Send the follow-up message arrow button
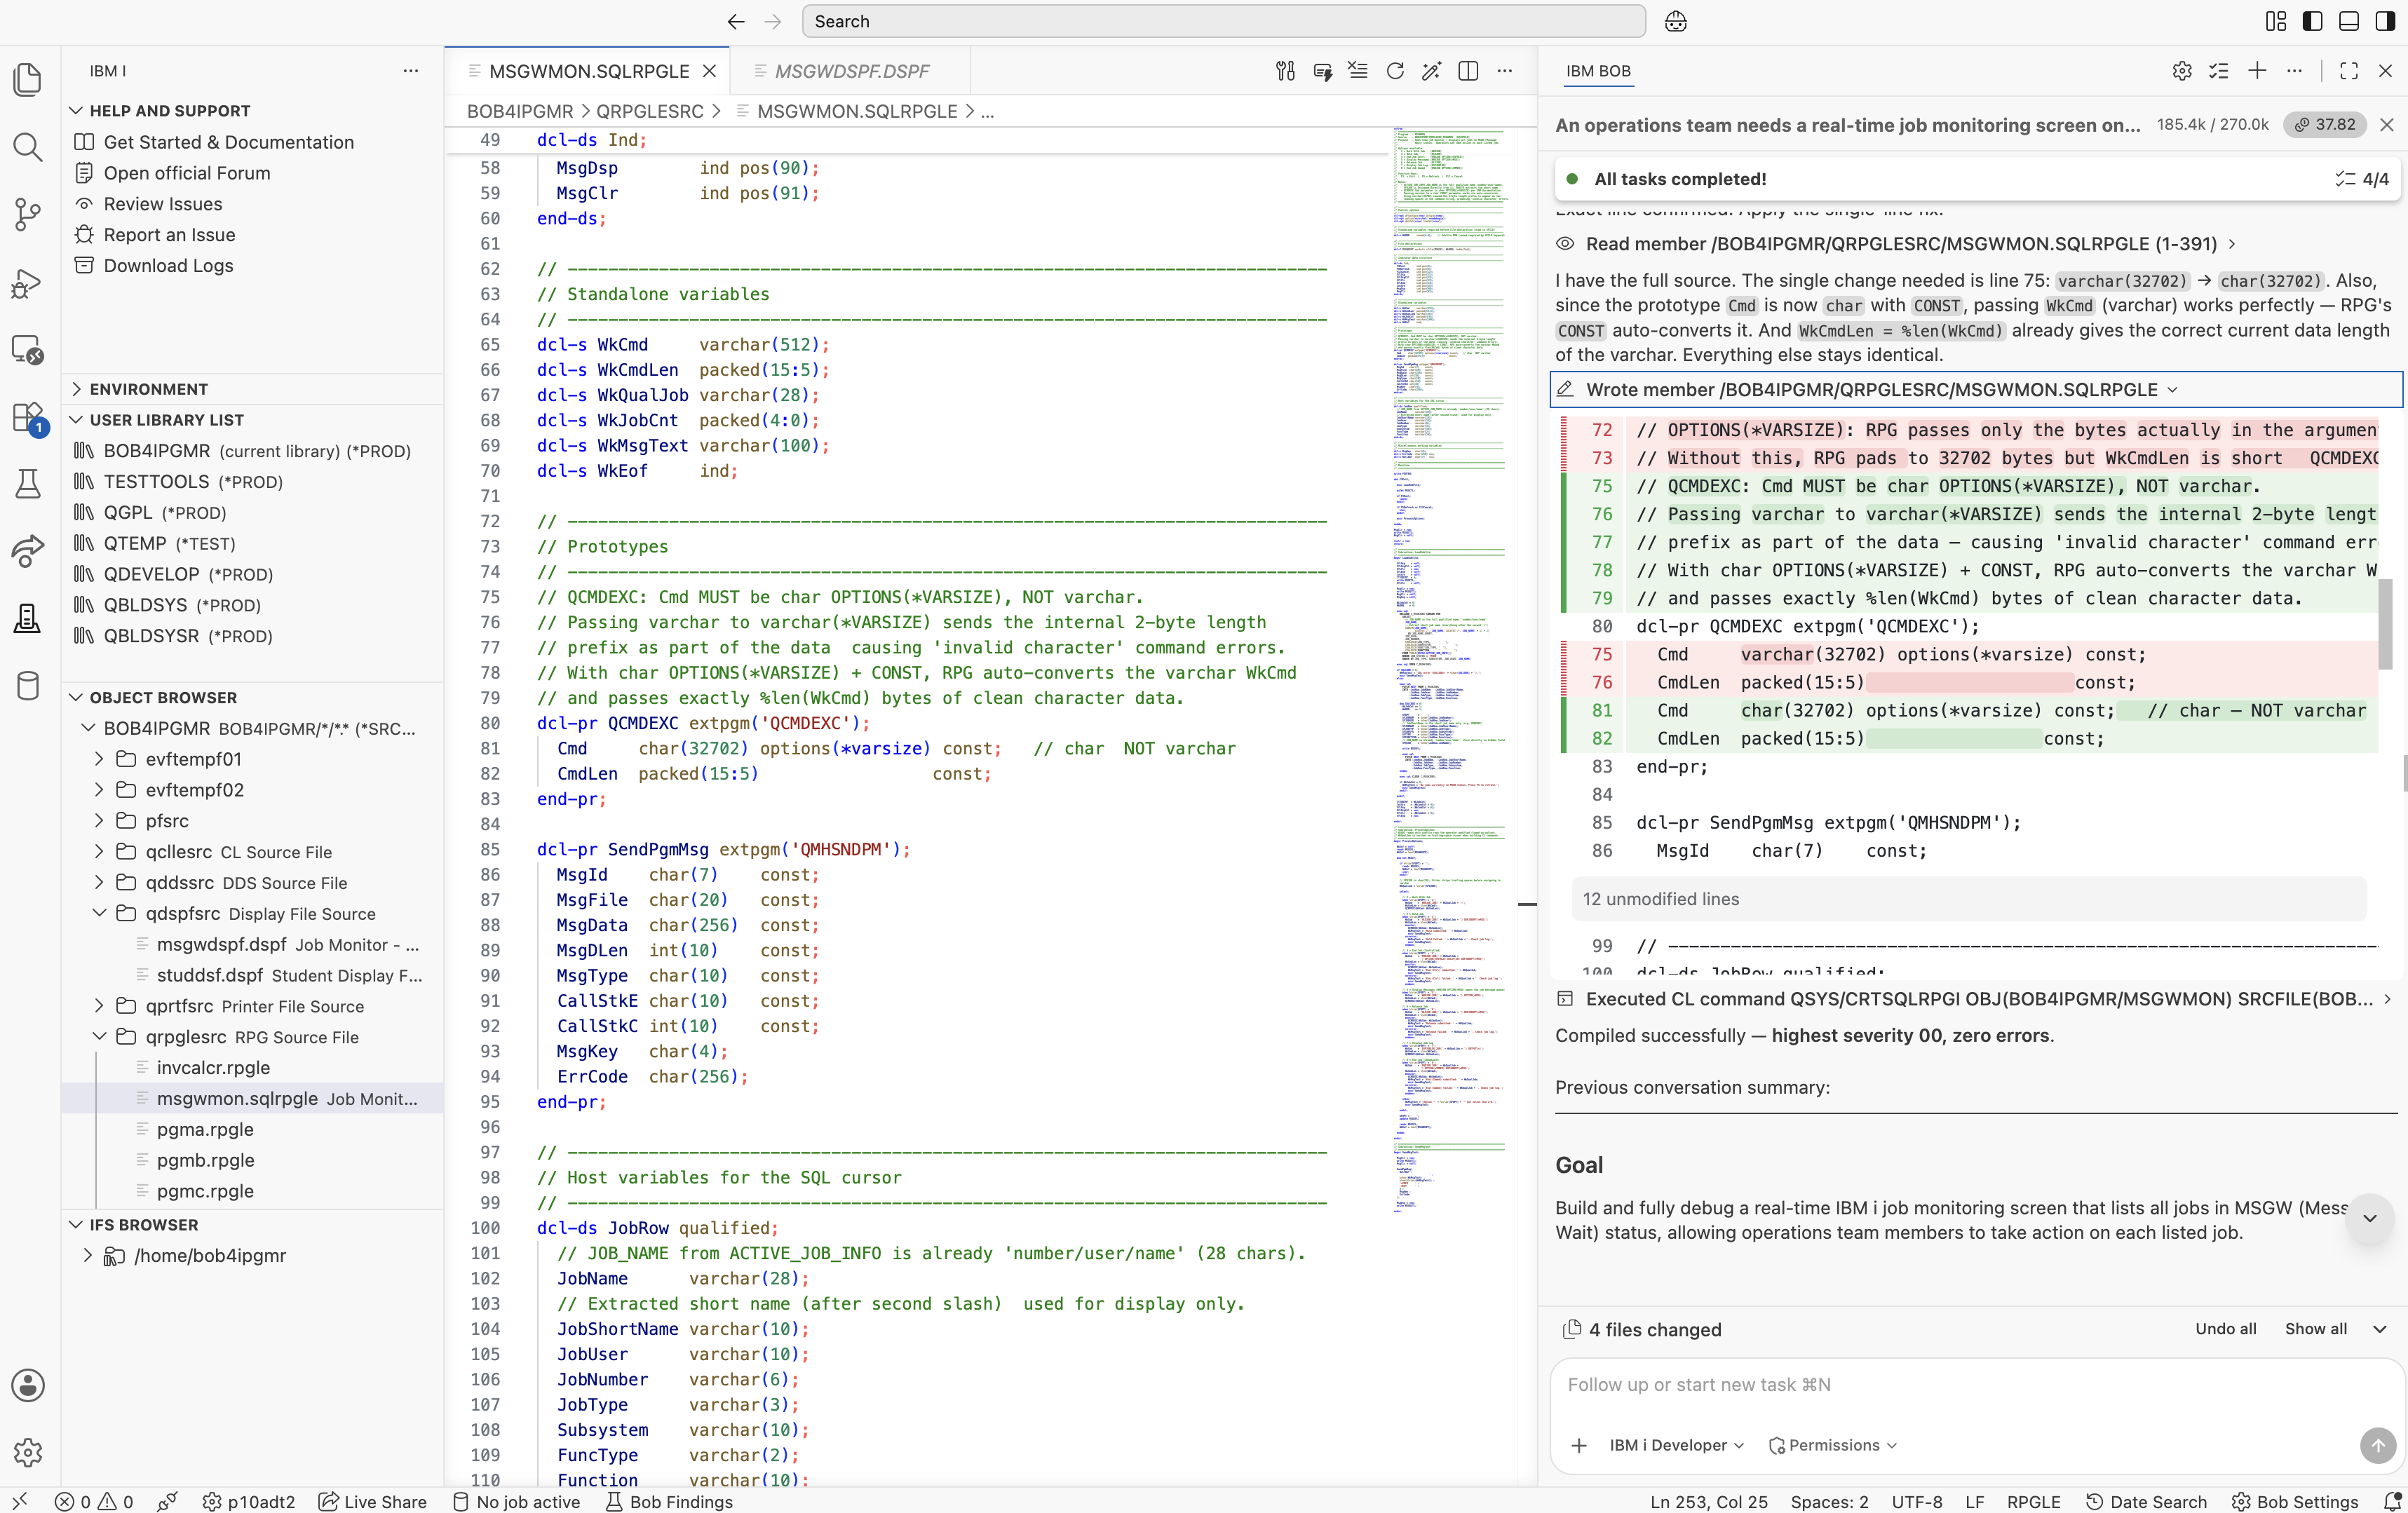2408x1513 pixels. pos(2377,1444)
